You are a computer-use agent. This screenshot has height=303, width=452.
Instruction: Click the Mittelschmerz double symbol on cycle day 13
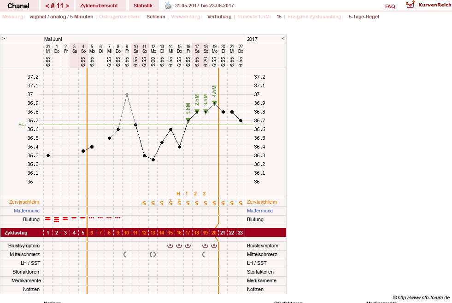pyautogui.click(x=153, y=254)
